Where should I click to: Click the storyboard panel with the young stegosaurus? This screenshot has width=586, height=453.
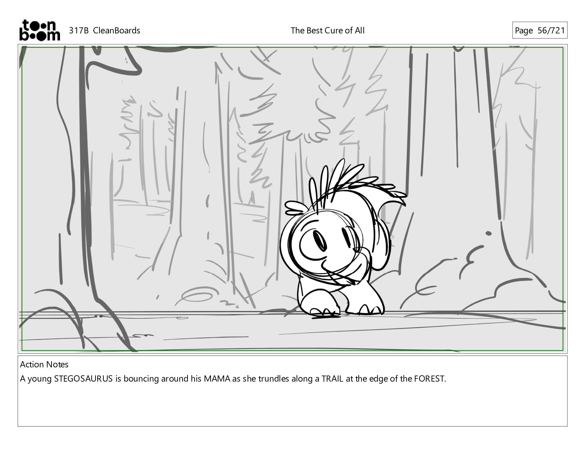coord(293,199)
